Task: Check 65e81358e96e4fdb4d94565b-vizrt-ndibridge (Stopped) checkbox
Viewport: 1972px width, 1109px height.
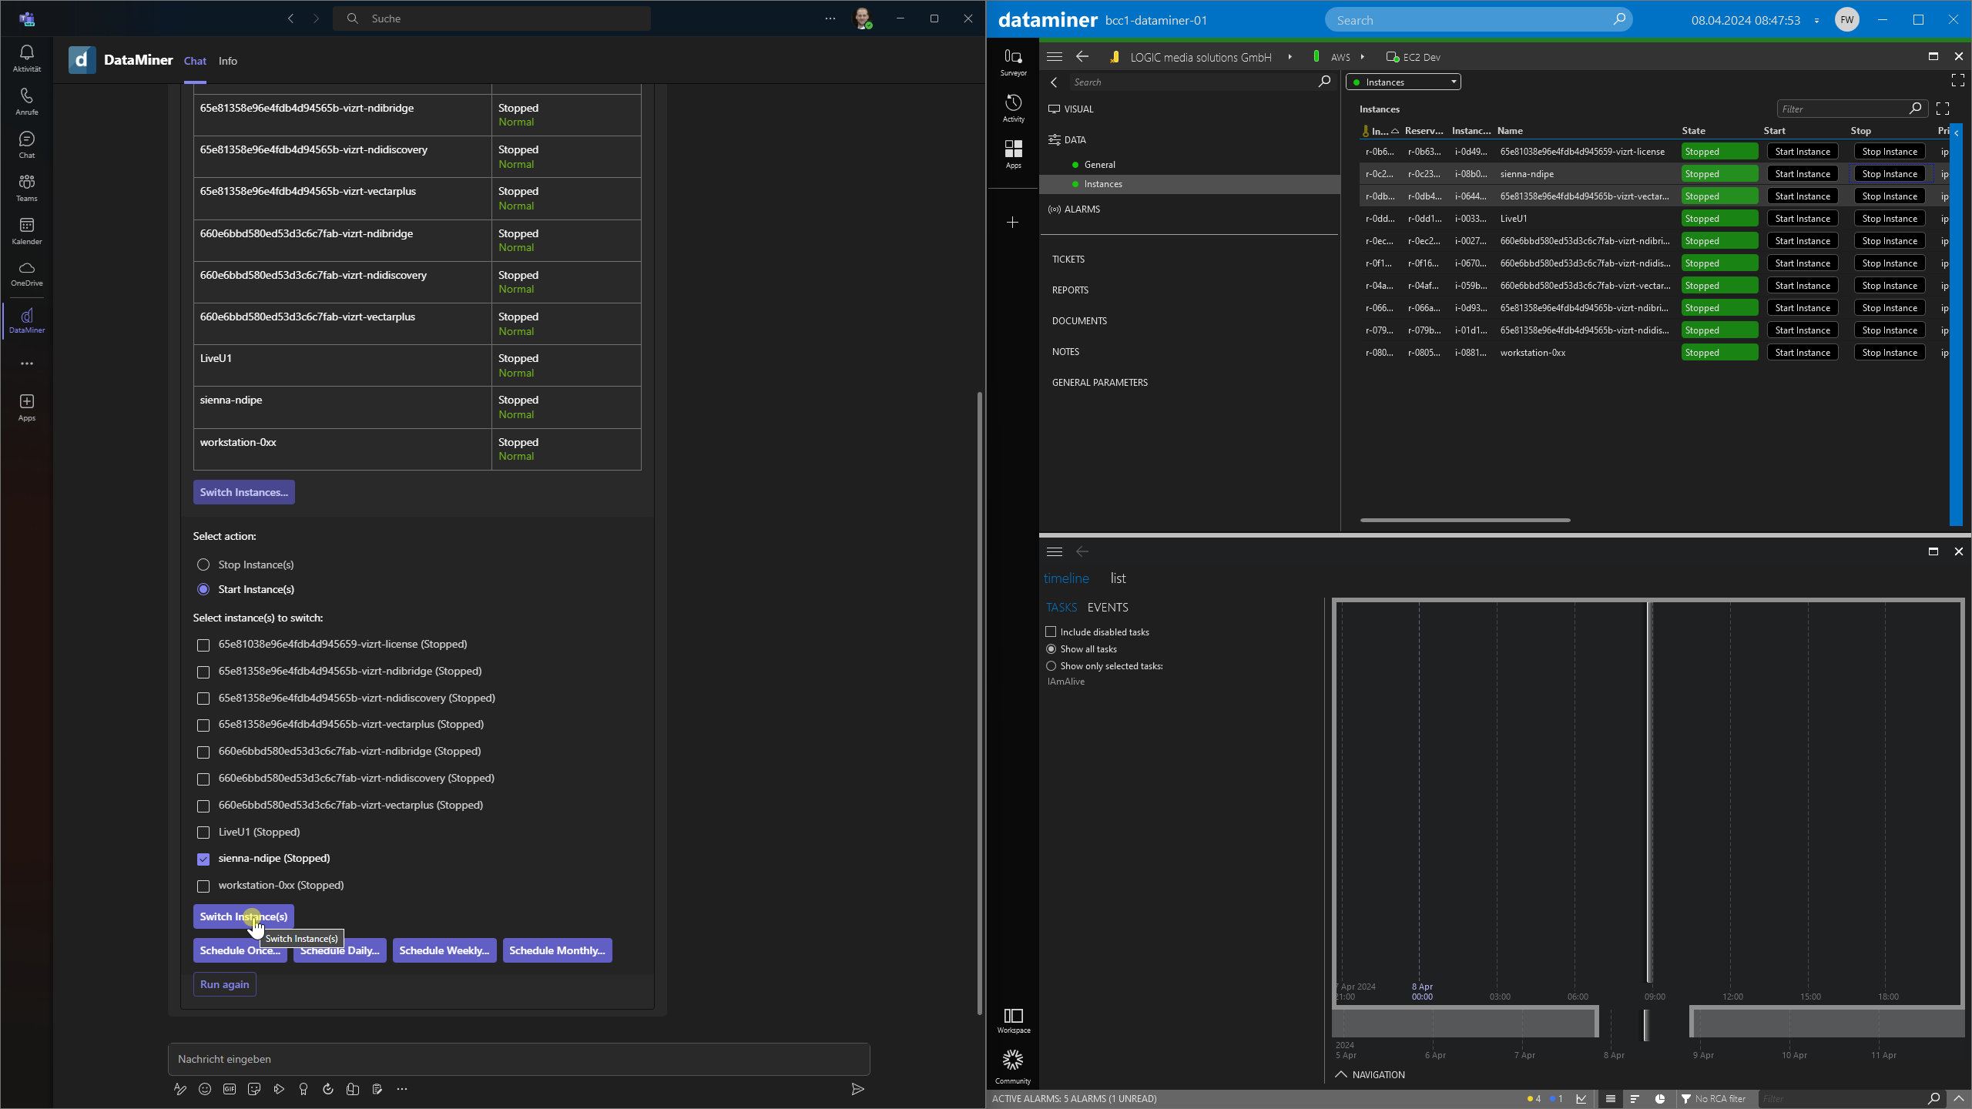Action: (x=203, y=672)
